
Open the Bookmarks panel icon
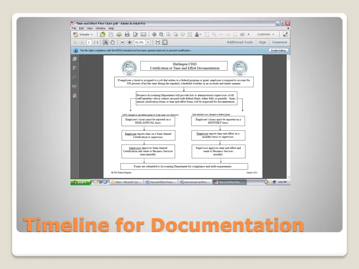75,68
